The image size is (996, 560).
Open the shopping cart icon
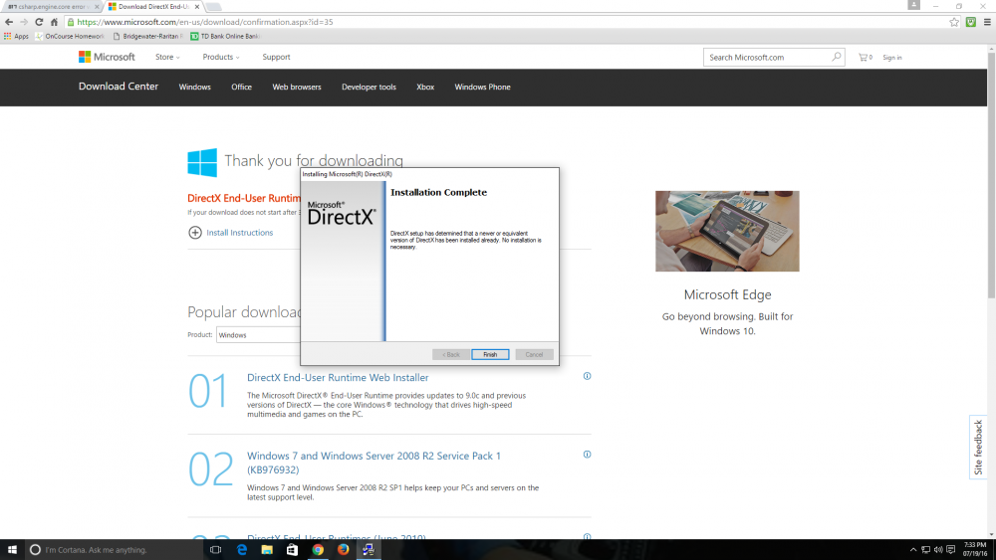(x=865, y=57)
